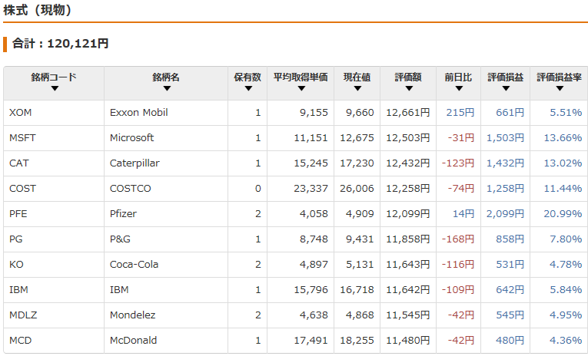Click the 4.95% gain rate for Mondelez
The width and height of the screenshot is (588, 356).
[x=566, y=315]
